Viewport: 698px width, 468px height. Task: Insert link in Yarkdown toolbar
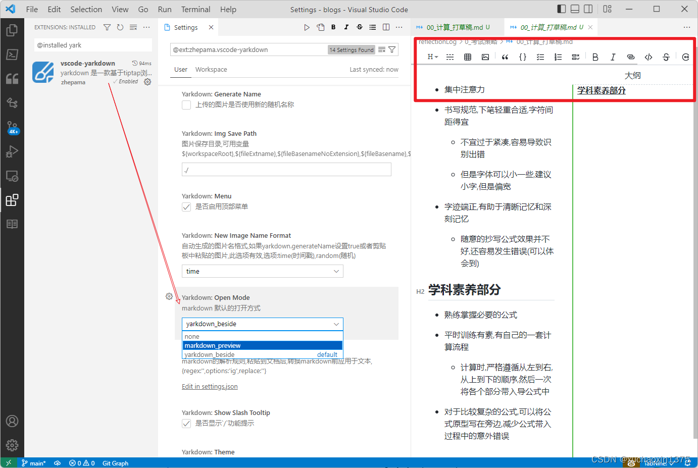pyautogui.click(x=630, y=57)
